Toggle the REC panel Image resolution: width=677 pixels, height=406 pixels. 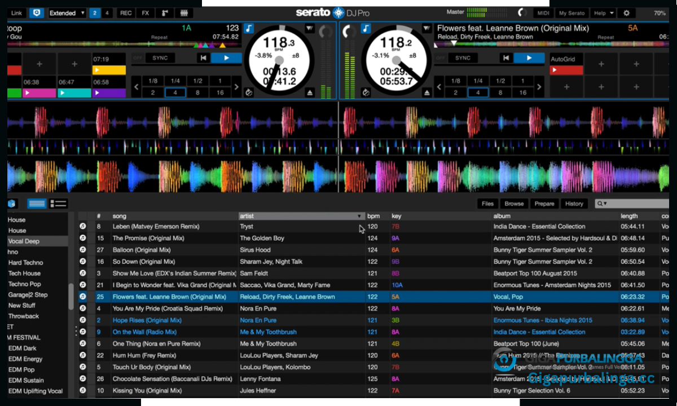tap(126, 12)
